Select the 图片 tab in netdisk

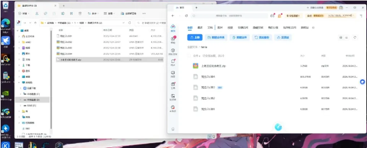click(x=220, y=28)
